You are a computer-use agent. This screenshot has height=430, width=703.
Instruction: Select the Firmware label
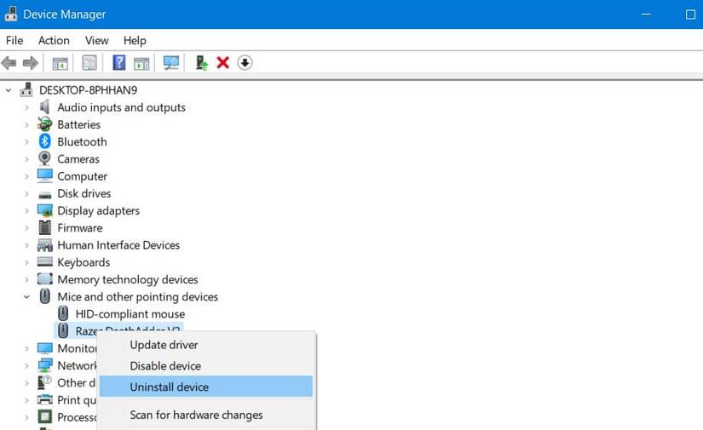click(x=80, y=227)
